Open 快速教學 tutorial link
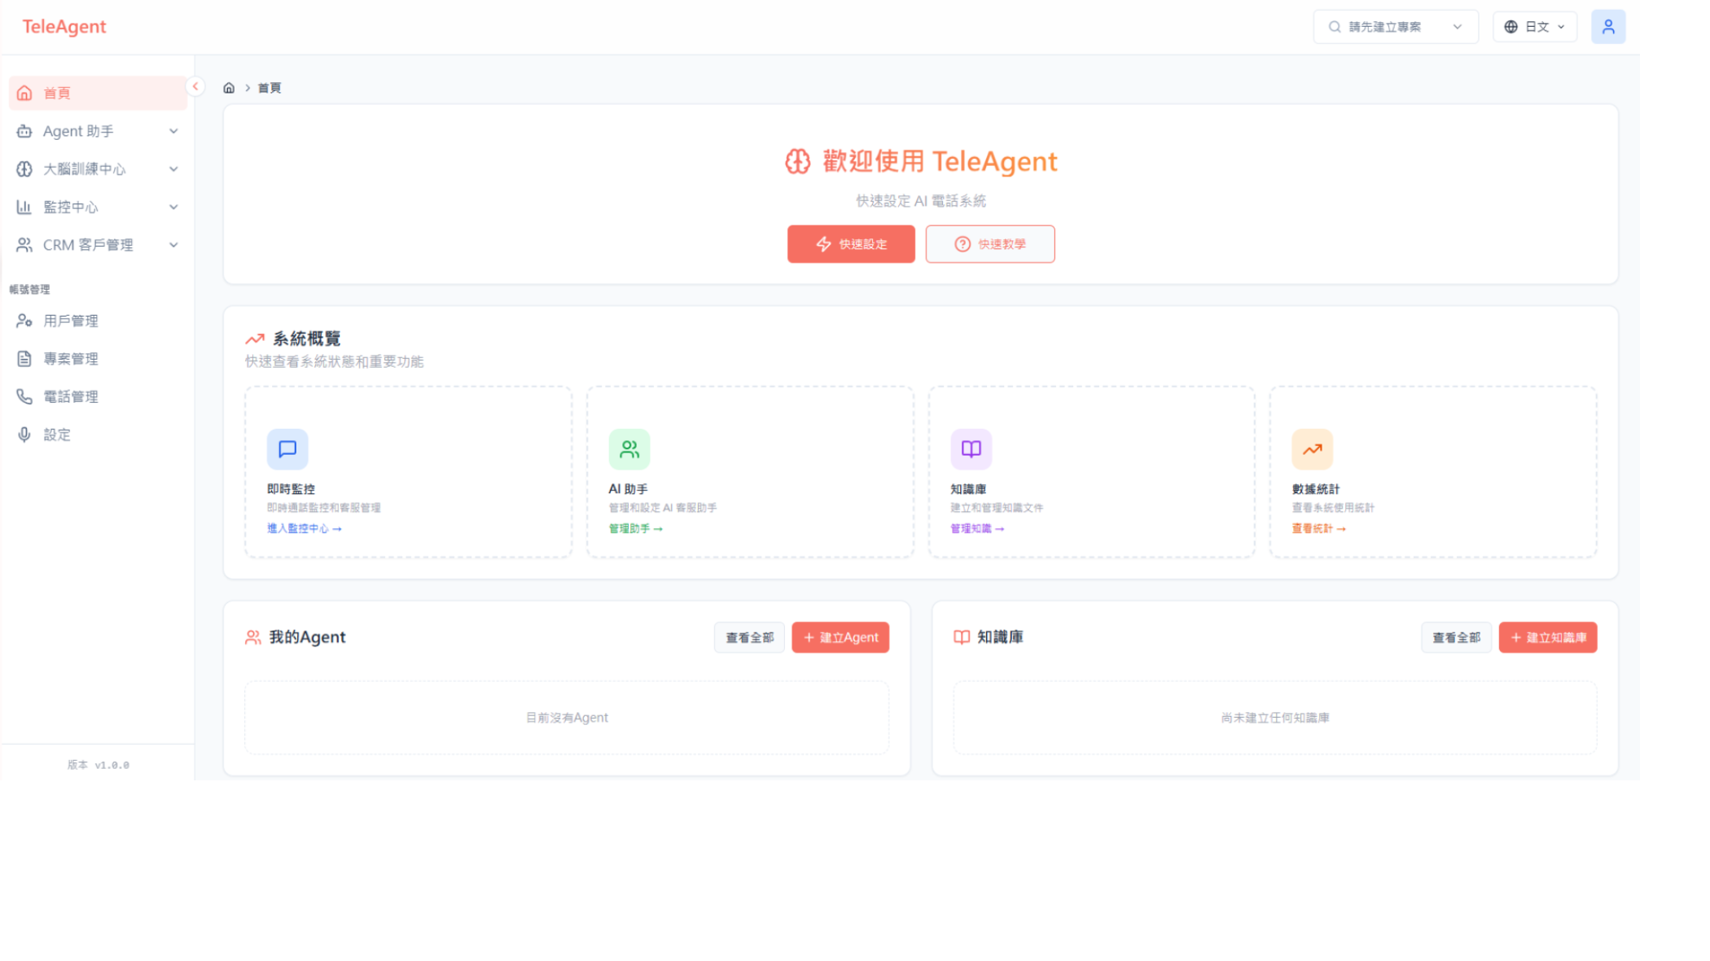1710x961 pixels. [x=990, y=244]
